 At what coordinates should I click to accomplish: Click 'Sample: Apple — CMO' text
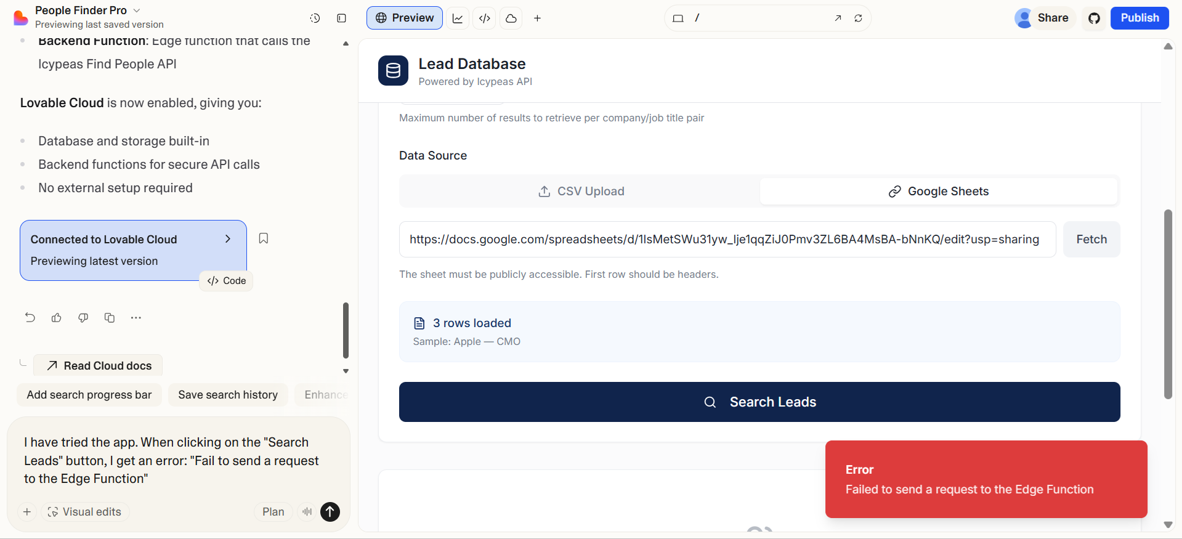tap(466, 342)
